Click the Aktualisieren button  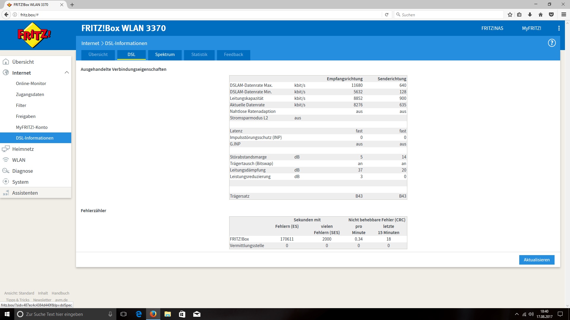(536, 260)
